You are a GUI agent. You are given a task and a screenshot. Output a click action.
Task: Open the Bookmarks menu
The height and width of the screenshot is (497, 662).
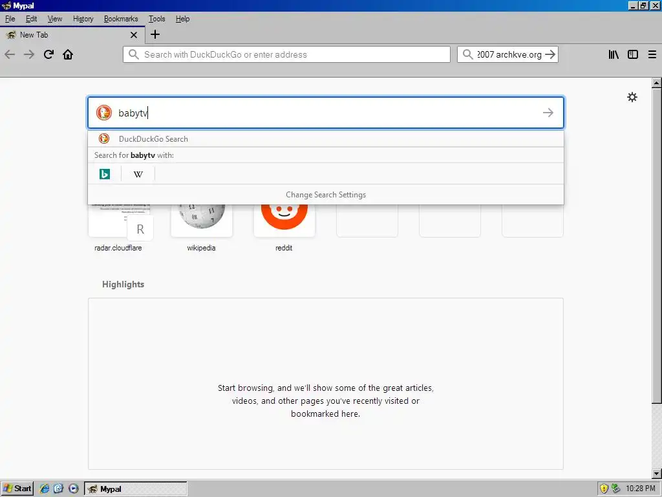point(121,19)
